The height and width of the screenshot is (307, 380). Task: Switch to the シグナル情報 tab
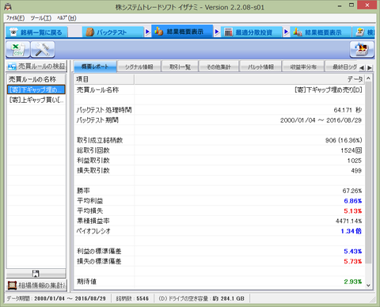pos(139,67)
